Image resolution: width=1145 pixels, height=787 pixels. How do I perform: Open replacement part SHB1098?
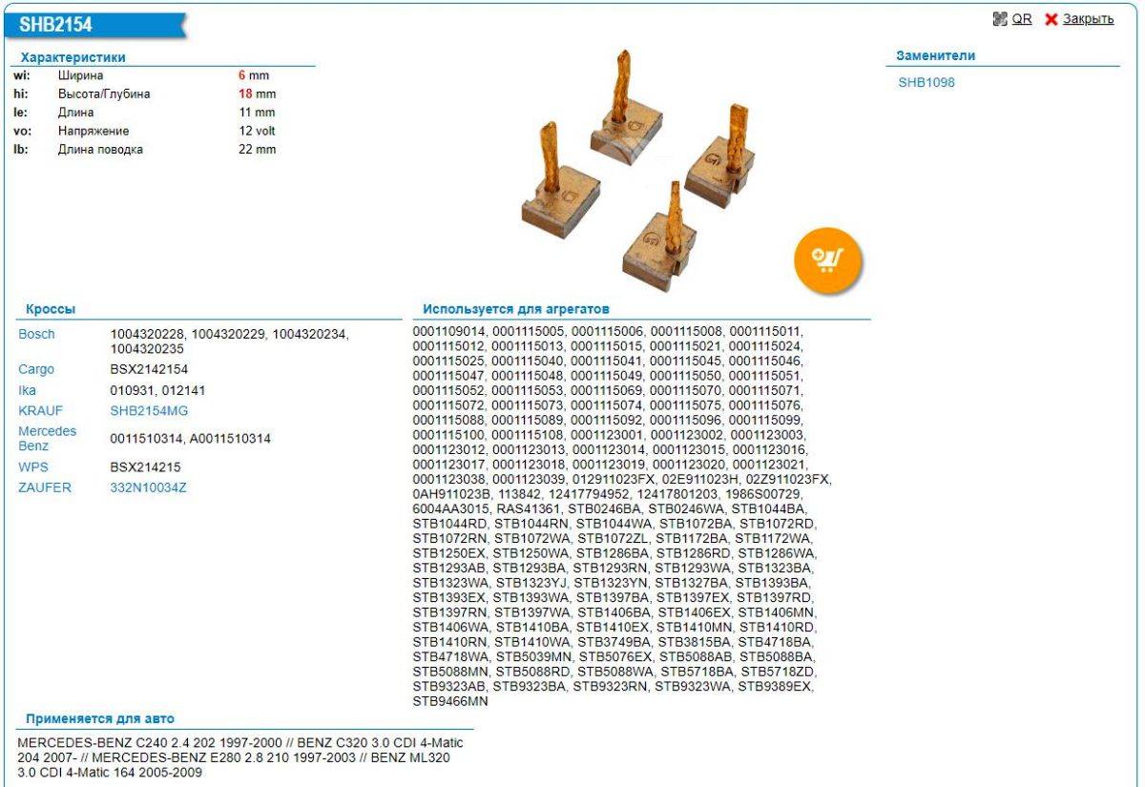(x=926, y=83)
